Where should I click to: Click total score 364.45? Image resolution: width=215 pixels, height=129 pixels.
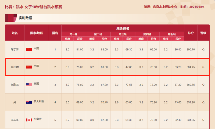(x=191, y=67)
